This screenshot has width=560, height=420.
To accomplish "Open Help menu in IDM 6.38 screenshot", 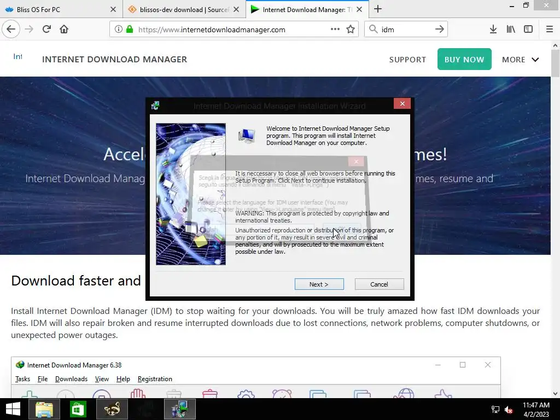I will pos(123,379).
